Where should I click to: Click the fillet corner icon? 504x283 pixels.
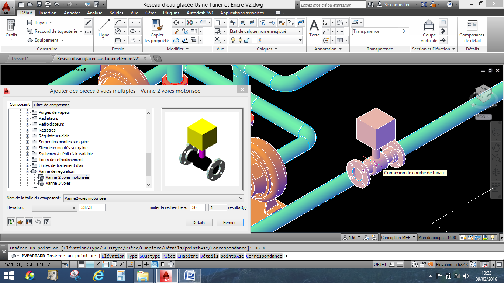[203, 22]
